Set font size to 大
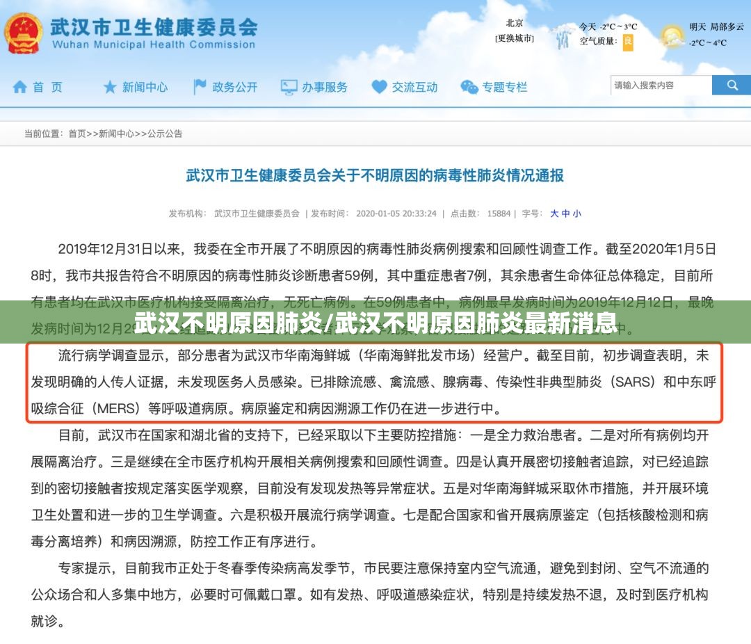 554,214
